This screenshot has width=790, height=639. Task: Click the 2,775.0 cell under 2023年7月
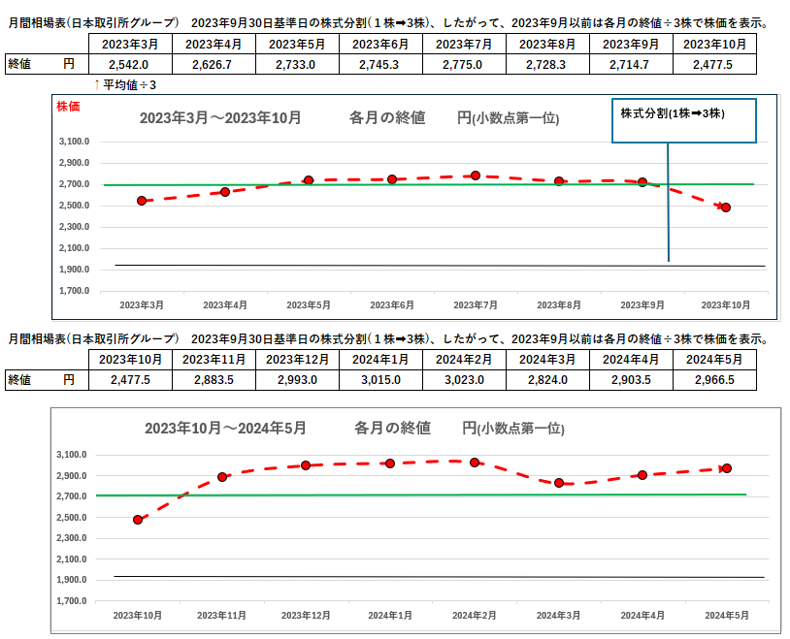[464, 64]
